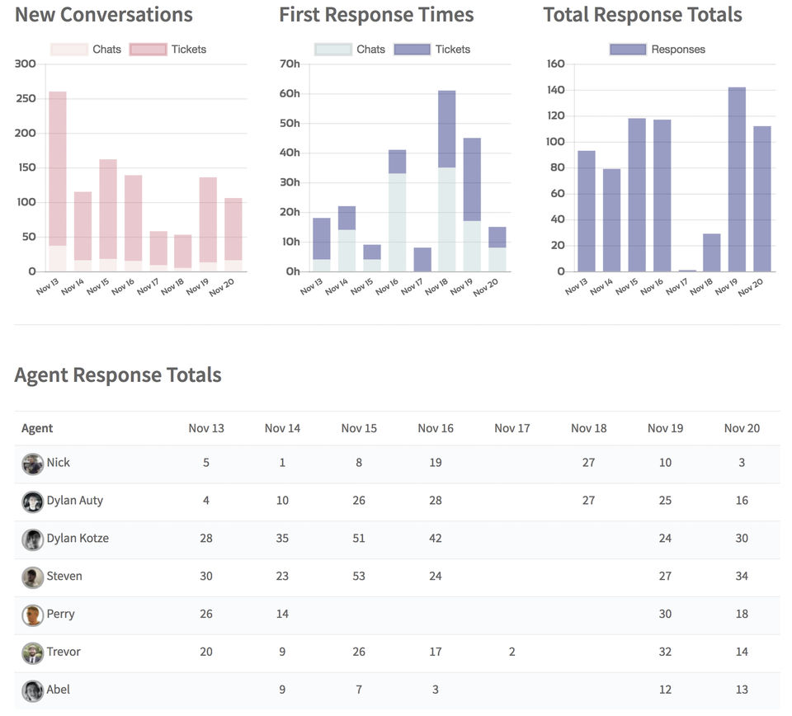This screenshot has width=792, height=716.
Task: Click Dylan Kotze's avatar icon
Action: (33, 539)
